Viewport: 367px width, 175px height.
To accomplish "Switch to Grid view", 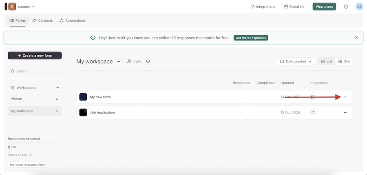I will 344,61.
